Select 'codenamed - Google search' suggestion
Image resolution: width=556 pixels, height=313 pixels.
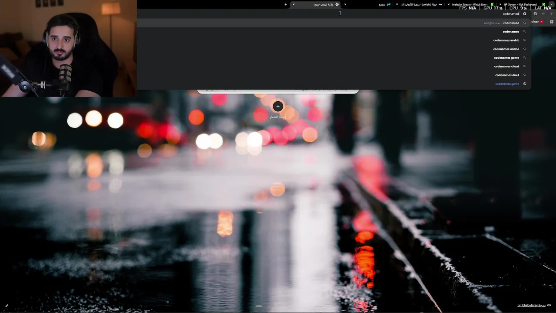pos(334,23)
